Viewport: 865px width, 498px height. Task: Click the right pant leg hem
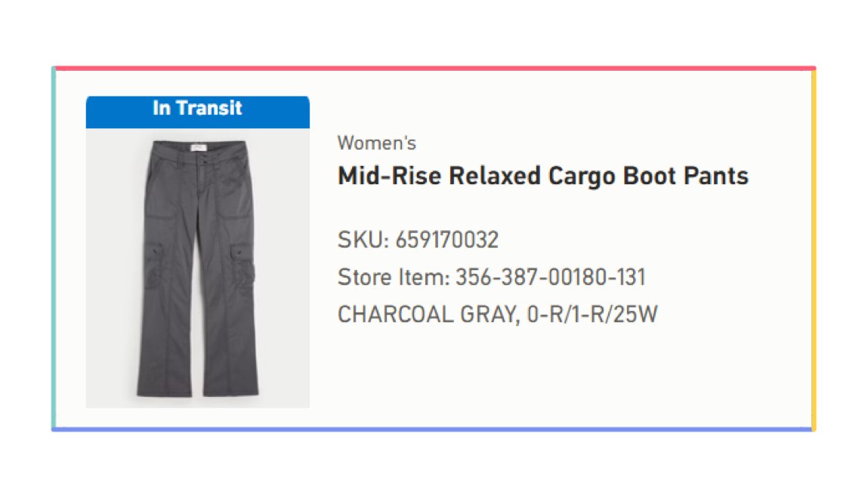coord(230,391)
